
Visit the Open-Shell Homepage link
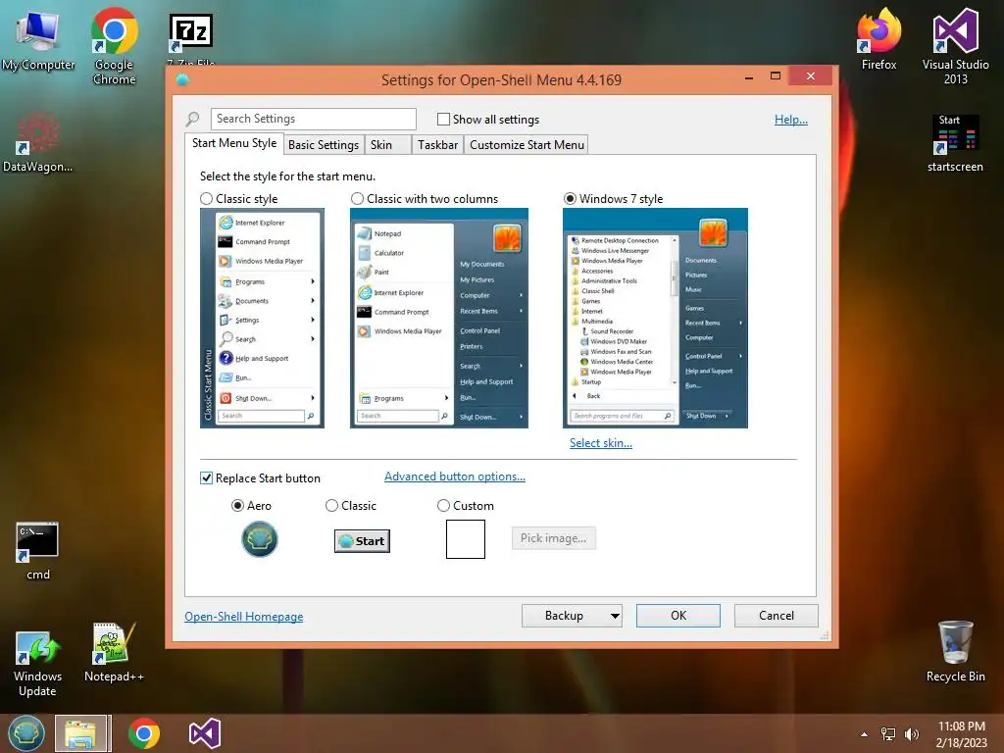(x=244, y=617)
